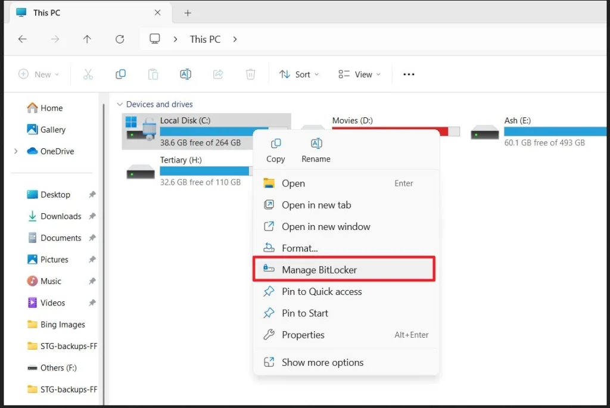Screen dimensions: 610x408
Task: Open Downloads in the sidebar
Action: coord(61,216)
